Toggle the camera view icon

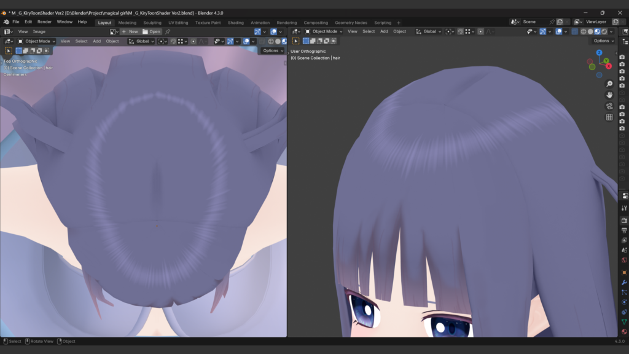(609, 106)
